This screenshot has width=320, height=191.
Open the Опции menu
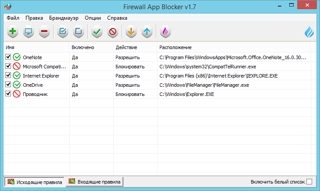point(93,18)
